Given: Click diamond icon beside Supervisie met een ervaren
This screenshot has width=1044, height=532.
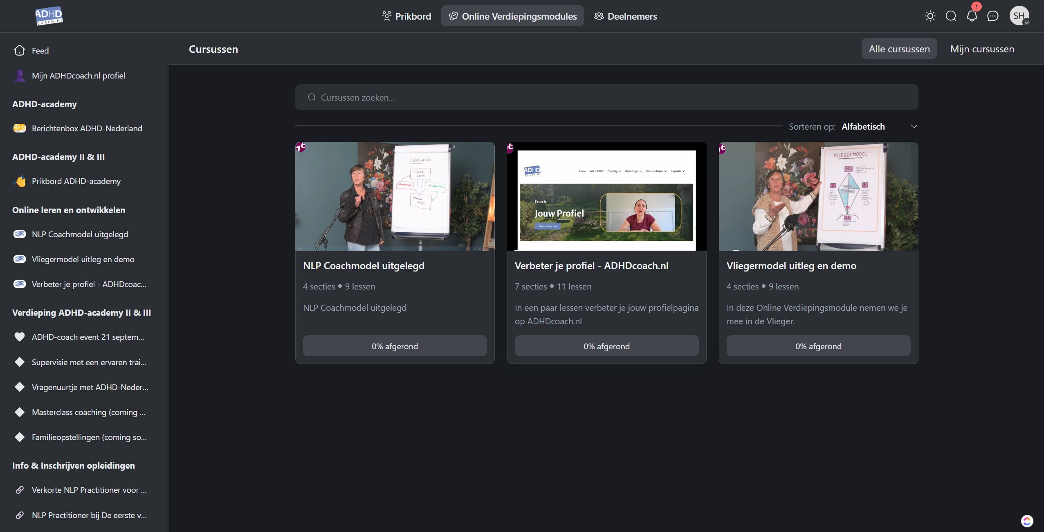Looking at the screenshot, I should pyautogui.click(x=19, y=362).
